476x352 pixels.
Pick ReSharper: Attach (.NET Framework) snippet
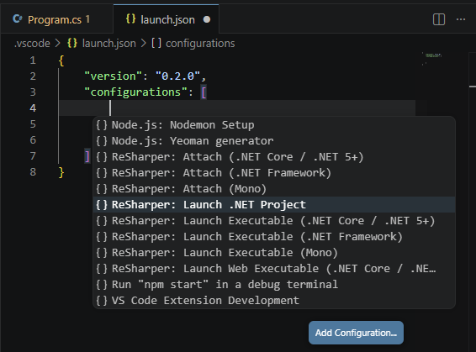point(274,173)
